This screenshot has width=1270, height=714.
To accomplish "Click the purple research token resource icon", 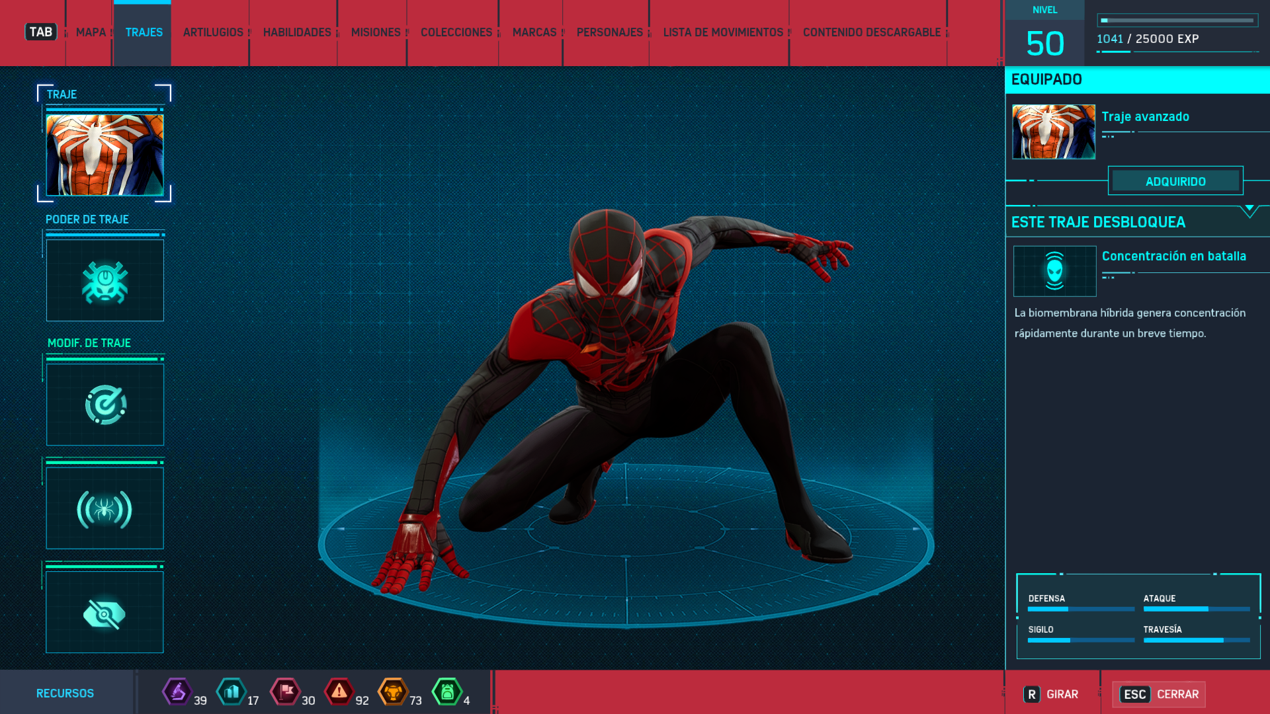I will tap(177, 692).
